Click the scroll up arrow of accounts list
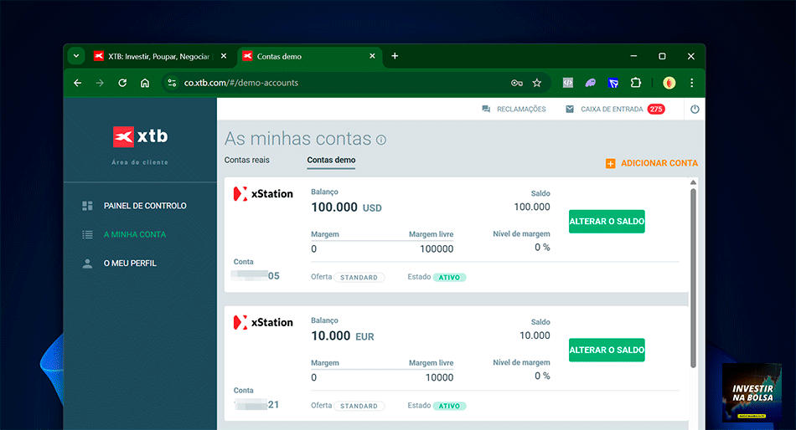Image resolution: width=796 pixels, height=430 pixels. click(693, 182)
